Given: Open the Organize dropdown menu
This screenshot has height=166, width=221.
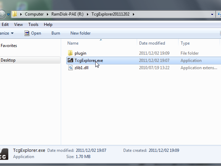Looking at the screenshot, I should [x=7, y=33].
